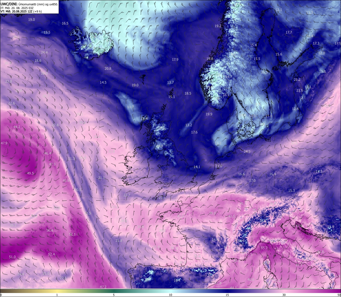This screenshot has height=297, width=341.
Task: Click the 17.7 value label
Action: (289, 32)
